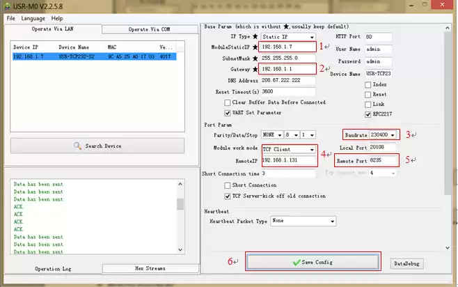Image resolution: width=458 pixels, height=287 pixels.
Task: Click the USR-M0 application icon in title bar
Action: pos(6,6)
